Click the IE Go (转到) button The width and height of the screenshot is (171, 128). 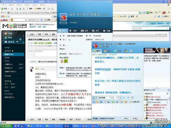pyautogui.click(x=149, y=12)
